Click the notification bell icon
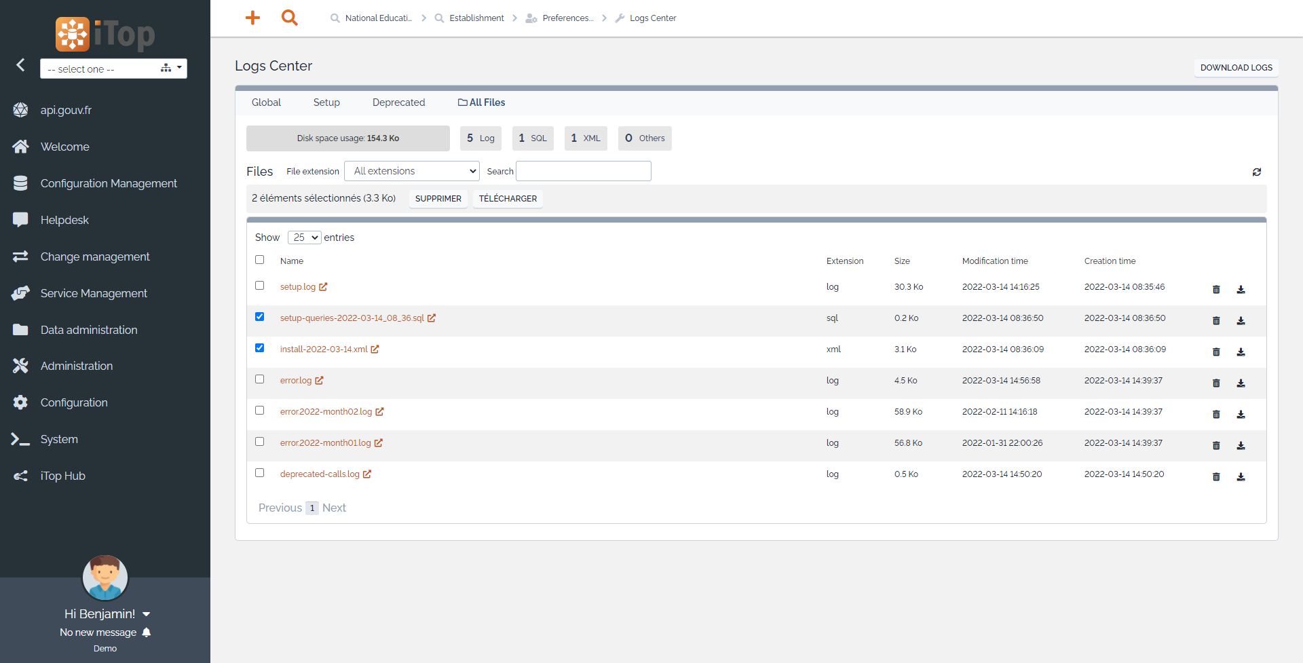Viewport: 1303px width, 663px height. tap(147, 632)
